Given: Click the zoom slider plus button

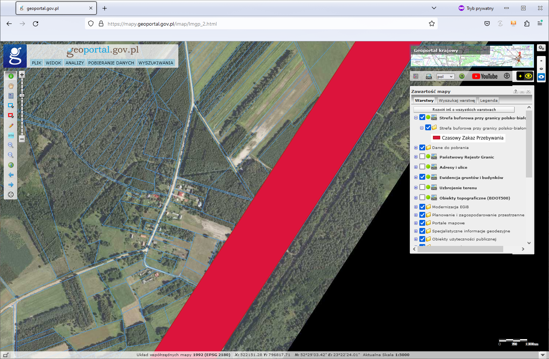Looking at the screenshot, I should (x=22, y=75).
